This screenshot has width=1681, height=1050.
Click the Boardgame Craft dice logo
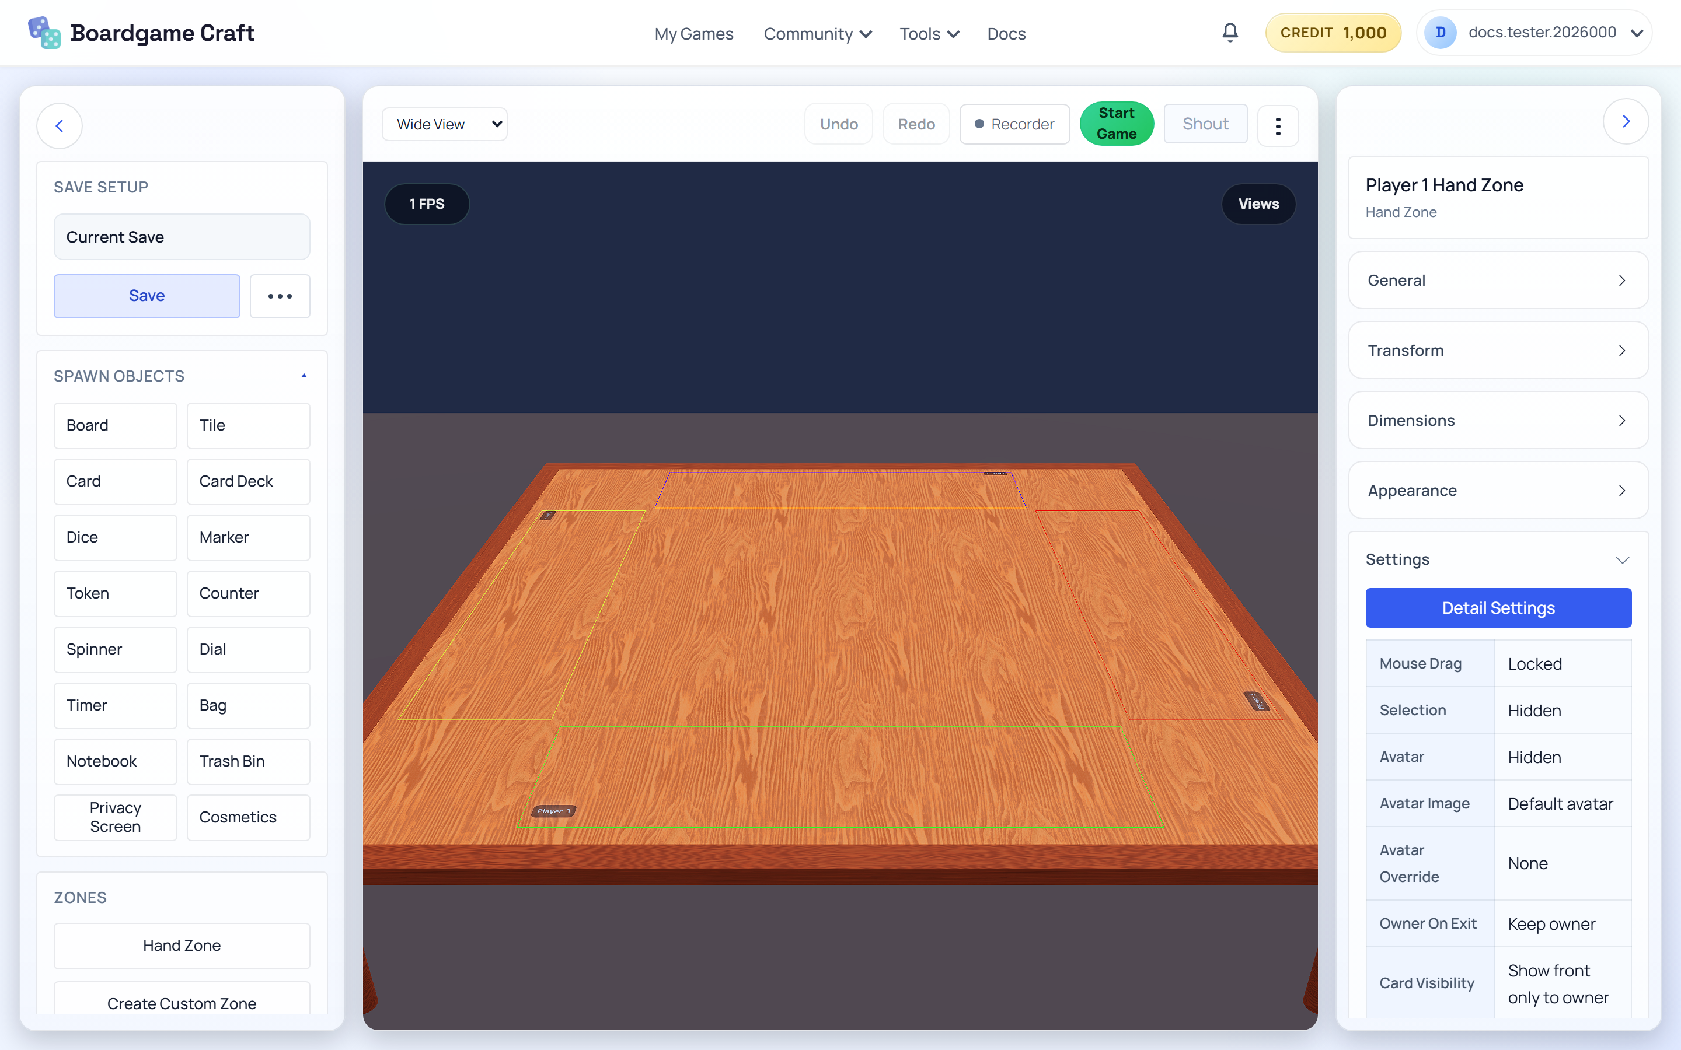[44, 33]
